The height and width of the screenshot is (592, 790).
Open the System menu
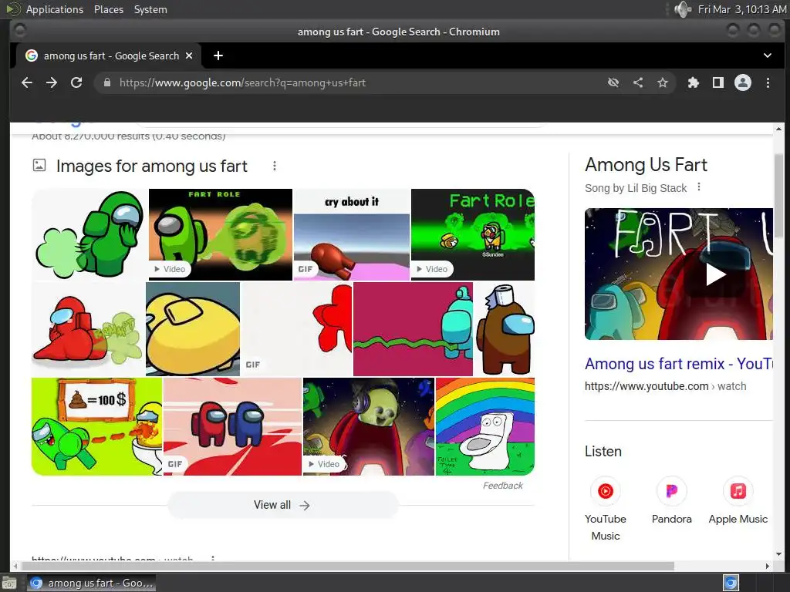click(150, 9)
